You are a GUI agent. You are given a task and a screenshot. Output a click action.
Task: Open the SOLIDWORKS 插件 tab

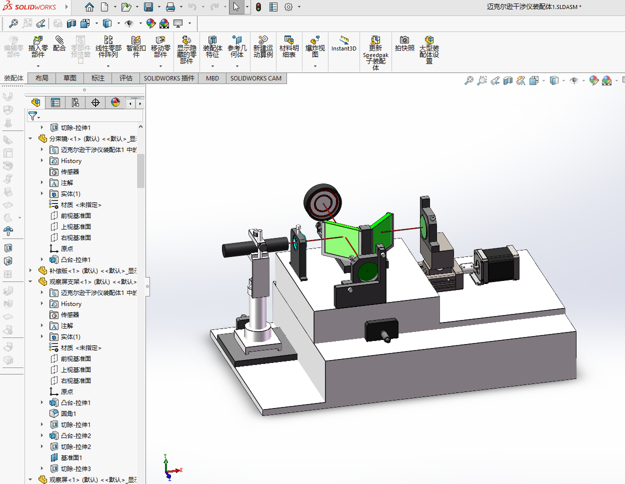click(169, 78)
